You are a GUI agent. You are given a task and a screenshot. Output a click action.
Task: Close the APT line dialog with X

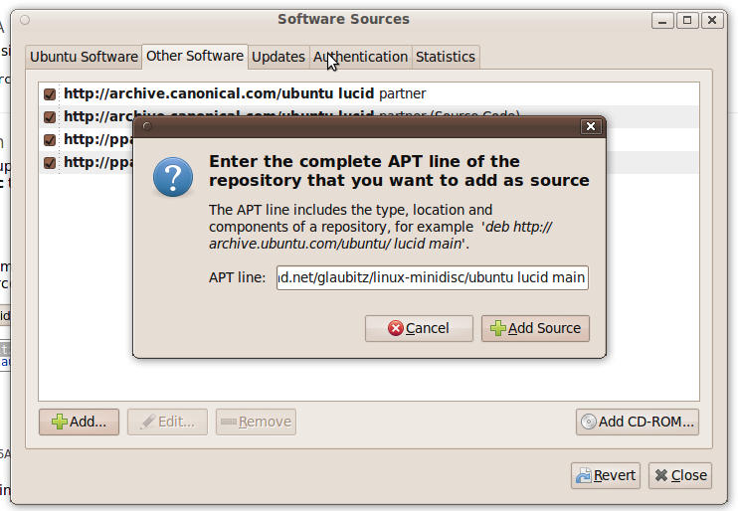[591, 126]
